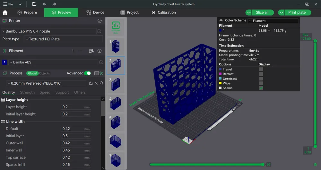Open Slice all dropdown arrow
The image size is (321, 170).
point(248,13)
